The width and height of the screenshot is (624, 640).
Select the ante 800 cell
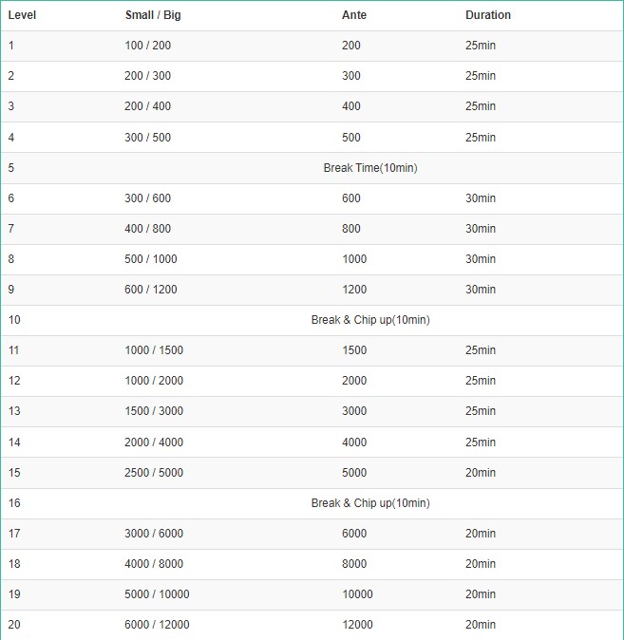pyautogui.click(x=351, y=229)
